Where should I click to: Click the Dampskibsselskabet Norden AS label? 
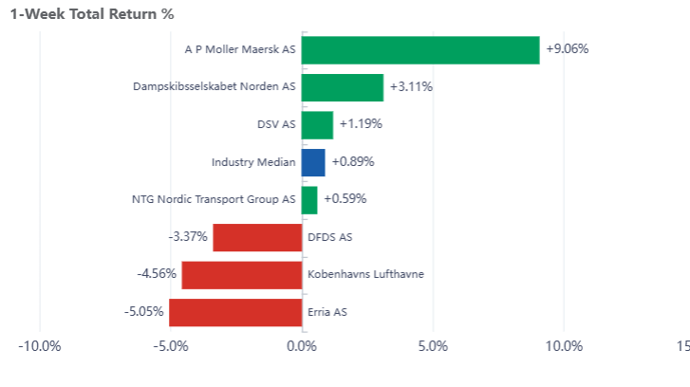(x=215, y=87)
